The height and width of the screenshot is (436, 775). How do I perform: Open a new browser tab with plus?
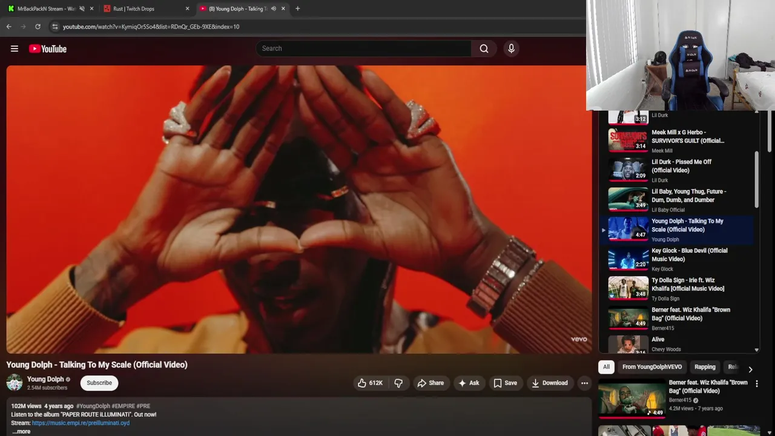(297, 8)
